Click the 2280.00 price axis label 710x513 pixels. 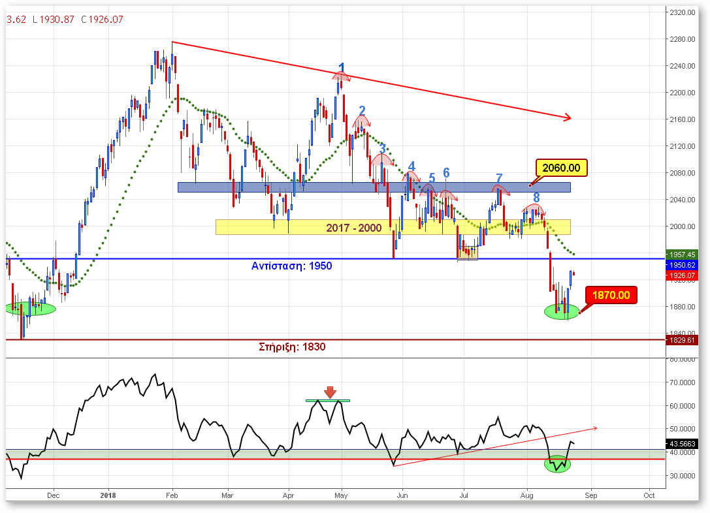pyautogui.click(x=683, y=39)
